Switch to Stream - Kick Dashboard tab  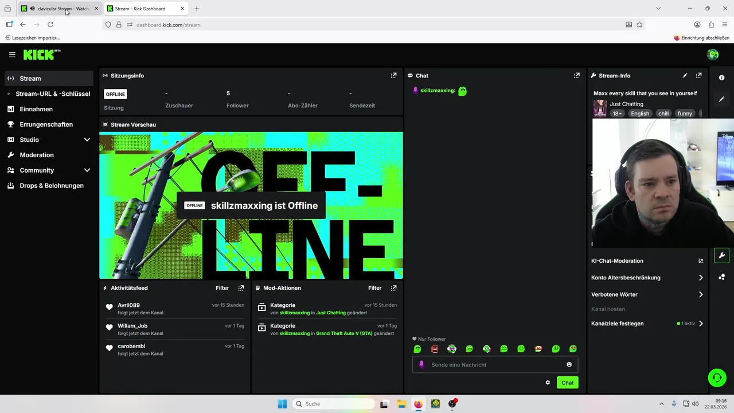point(146,9)
